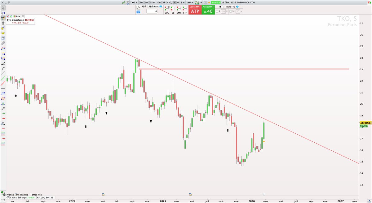The height and width of the screenshot is (203, 372).
Task: Click the green Achat MKT buy button
Action: [x=208, y=10]
